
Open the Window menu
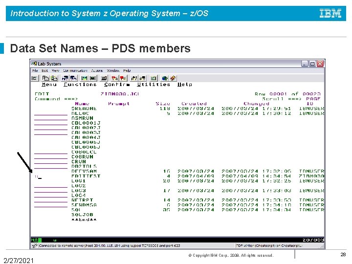(113, 70)
